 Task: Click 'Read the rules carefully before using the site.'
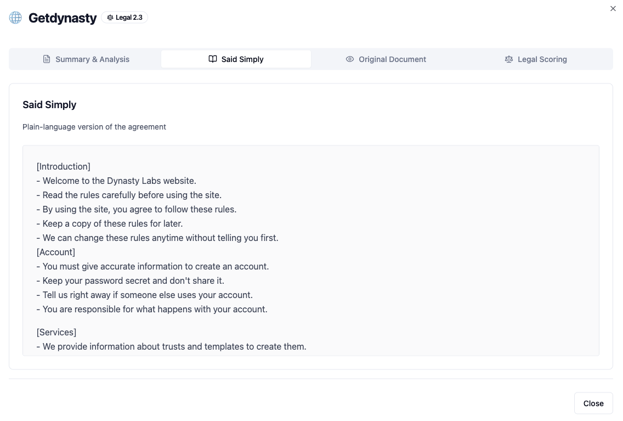[129, 195]
